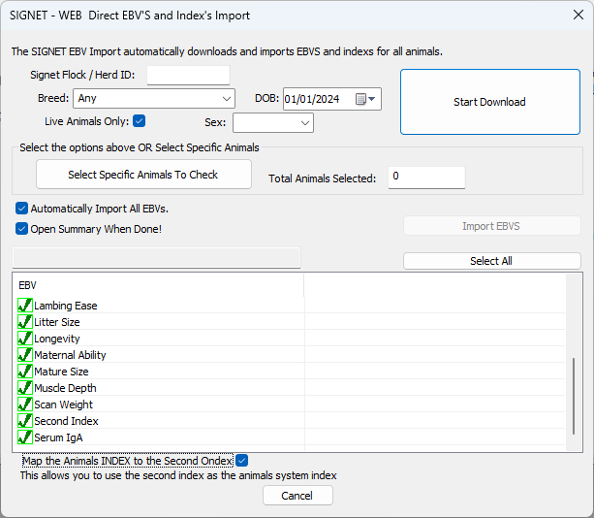
Task: Select the Maternal Ability row text
Action: [x=70, y=355]
